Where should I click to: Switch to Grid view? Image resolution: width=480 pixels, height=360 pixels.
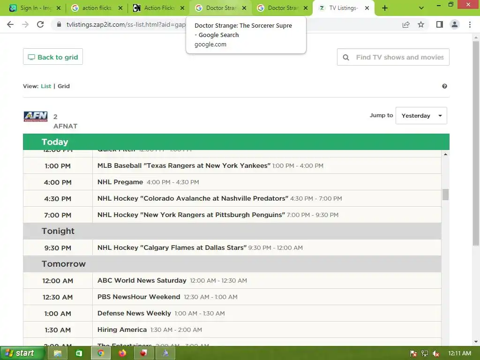(x=64, y=86)
